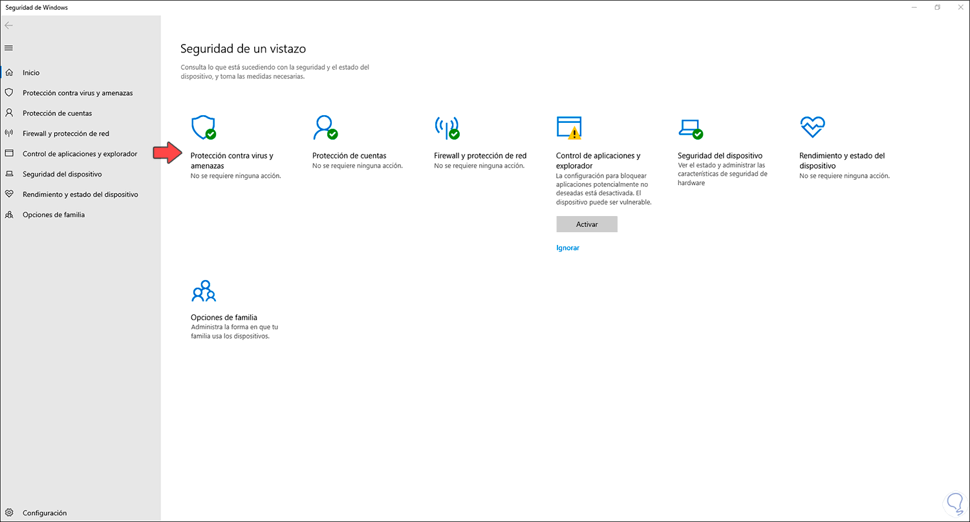
Task: Open Seguridad del dispositivo in the sidebar
Action: point(62,174)
